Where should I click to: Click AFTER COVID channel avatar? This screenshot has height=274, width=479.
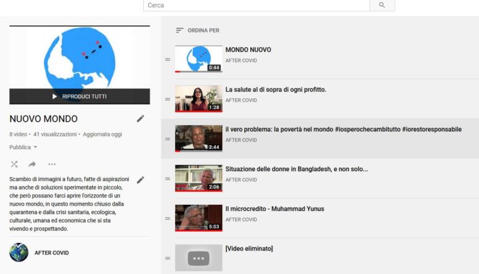click(x=19, y=253)
